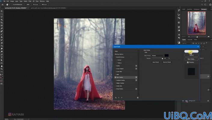Enable the Gradient Overlay checkbox

tap(115, 80)
